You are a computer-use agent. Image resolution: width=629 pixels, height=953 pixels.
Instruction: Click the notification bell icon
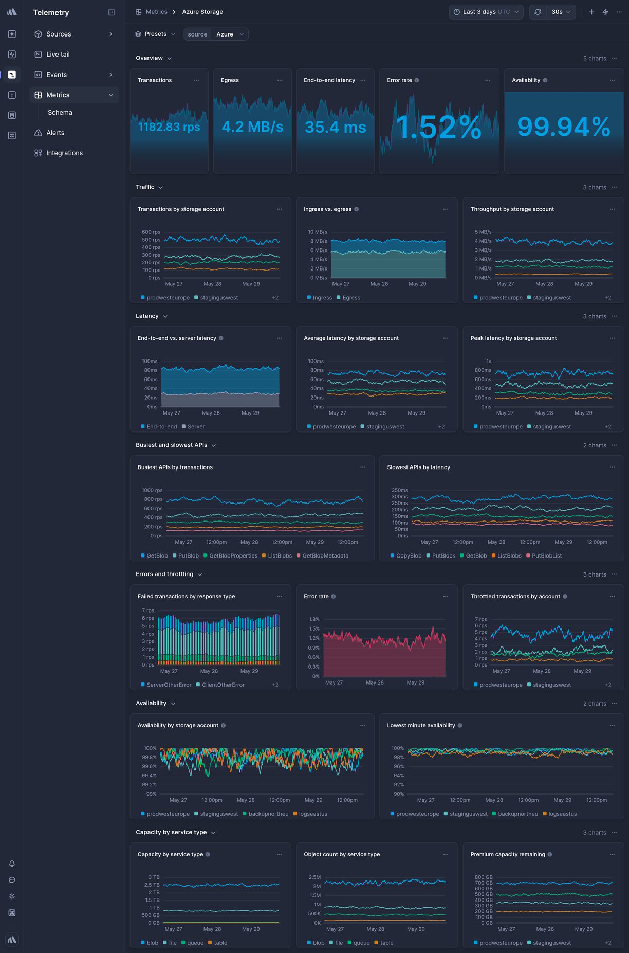point(12,864)
